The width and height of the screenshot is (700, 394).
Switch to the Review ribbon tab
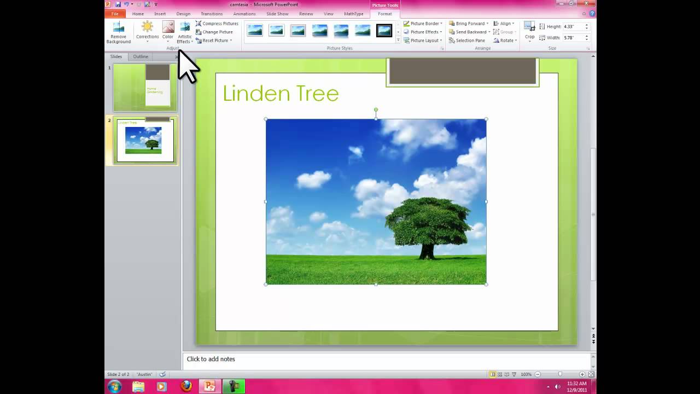[306, 14]
